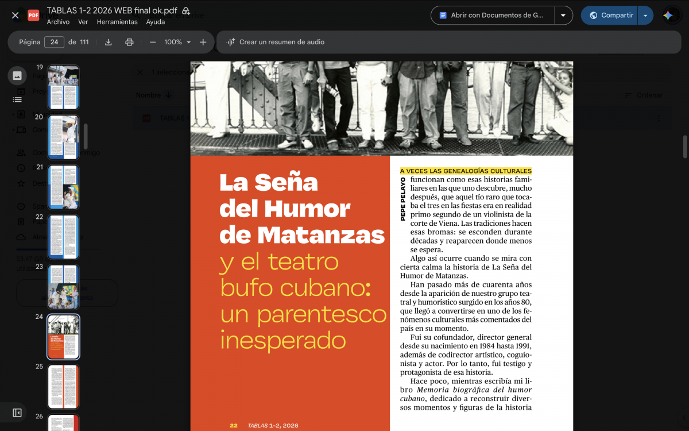Select the thumbnails view icon in sidebar
Viewport: 689px width, 431px height.
click(17, 75)
